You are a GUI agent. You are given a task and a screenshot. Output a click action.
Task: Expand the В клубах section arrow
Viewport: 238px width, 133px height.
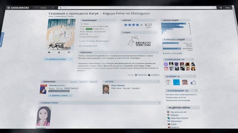(194, 76)
